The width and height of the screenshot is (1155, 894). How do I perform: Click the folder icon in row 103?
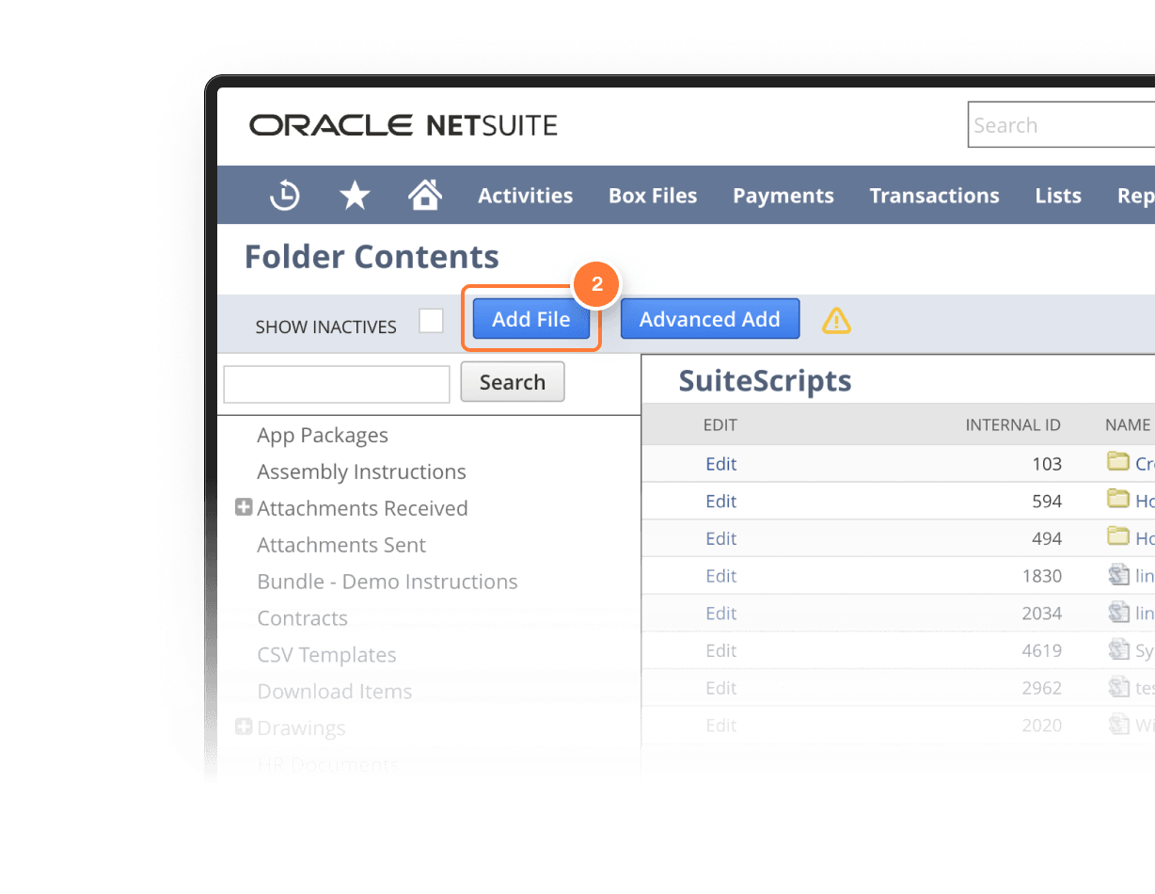click(x=1118, y=462)
